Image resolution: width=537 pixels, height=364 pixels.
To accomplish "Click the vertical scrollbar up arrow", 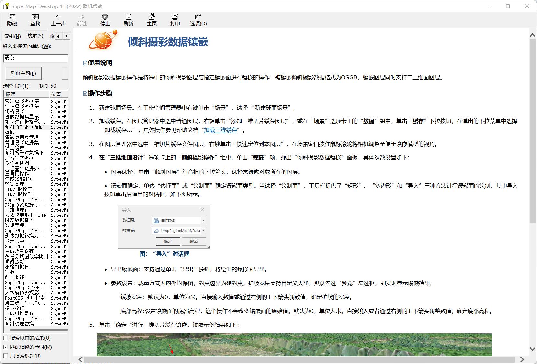I will [x=532, y=35].
